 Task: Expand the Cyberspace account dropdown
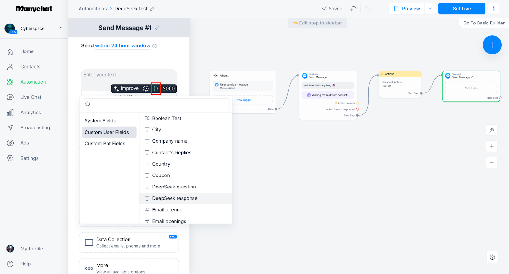point(61,28)
